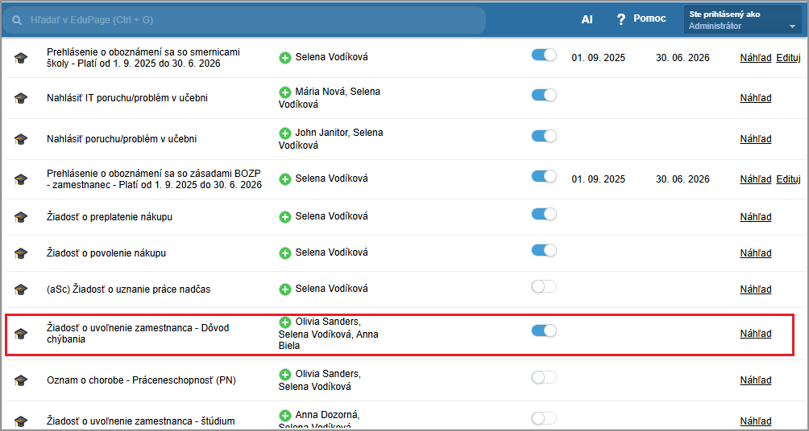This screenshot has width=809, height=431.
Task: Click green plus icon in Dôvod chýbania row
Action: [285, 322]
